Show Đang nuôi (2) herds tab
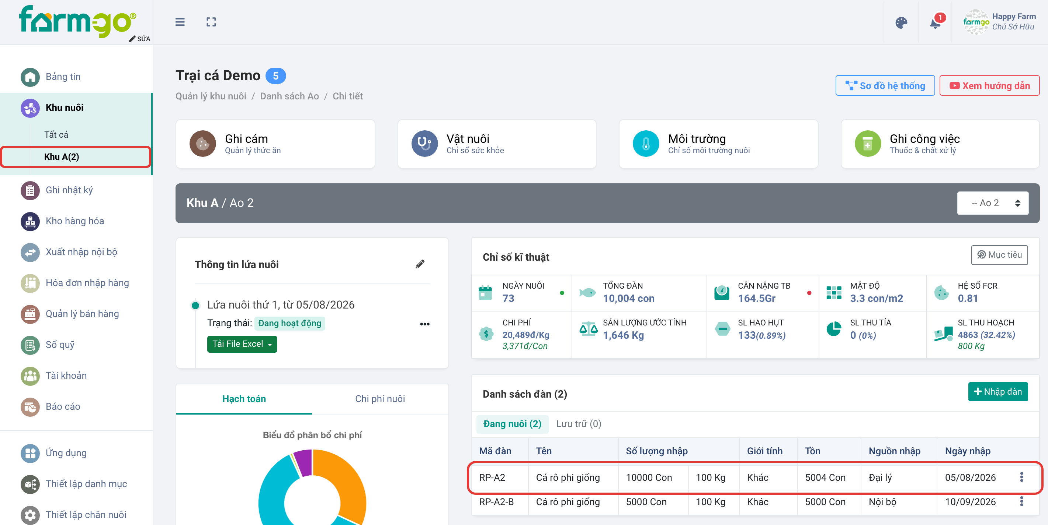 [x=512, y=424]
